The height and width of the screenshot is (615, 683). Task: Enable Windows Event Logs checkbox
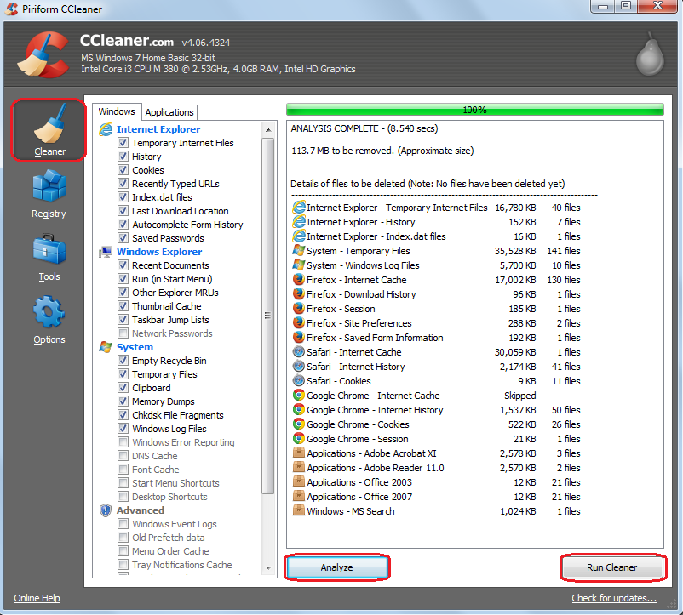pyautogui.click(x=123, y=524)
